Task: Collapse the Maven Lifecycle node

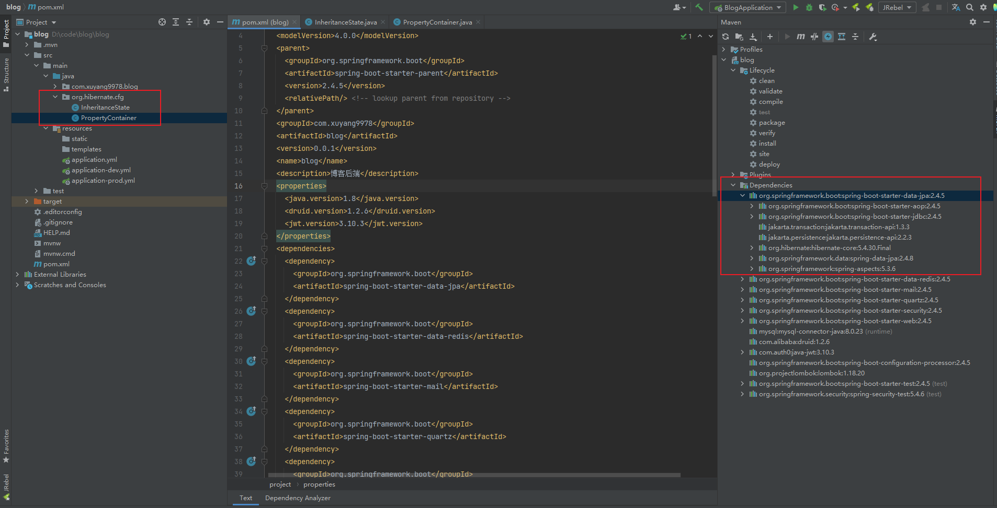Action: [x=733, y=70]
